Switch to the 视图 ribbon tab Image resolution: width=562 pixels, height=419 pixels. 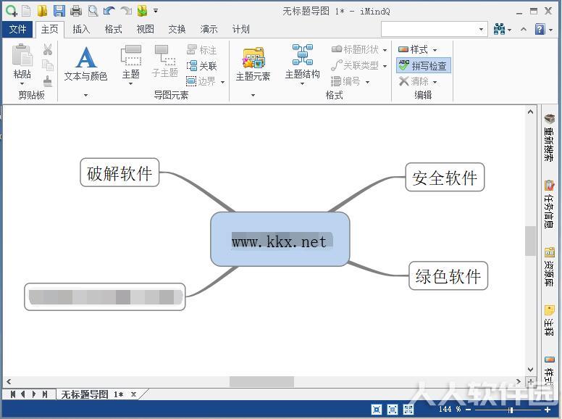click(x=145, y=29)
